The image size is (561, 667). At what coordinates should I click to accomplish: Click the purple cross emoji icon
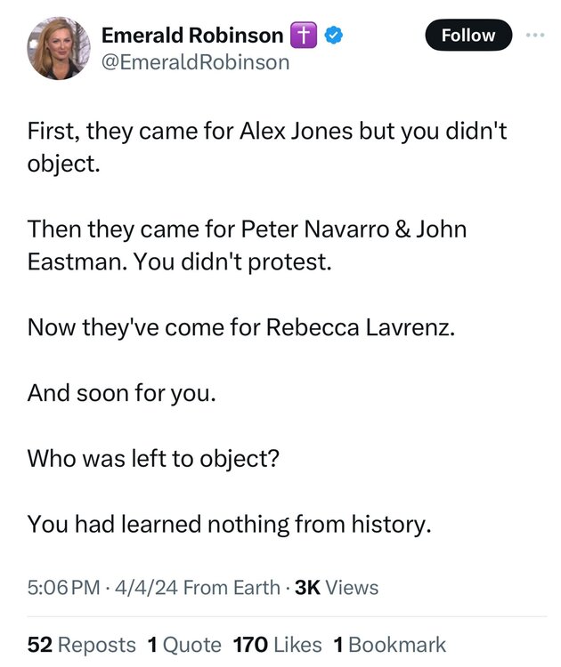coord(303,36)
